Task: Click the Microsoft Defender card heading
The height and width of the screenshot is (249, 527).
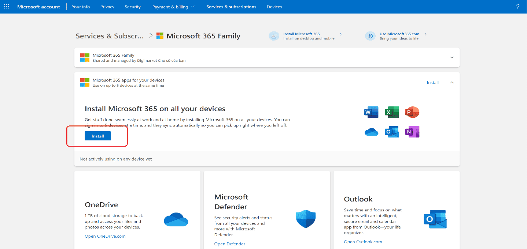Action: pyautogui.click(x=231, y=202)
